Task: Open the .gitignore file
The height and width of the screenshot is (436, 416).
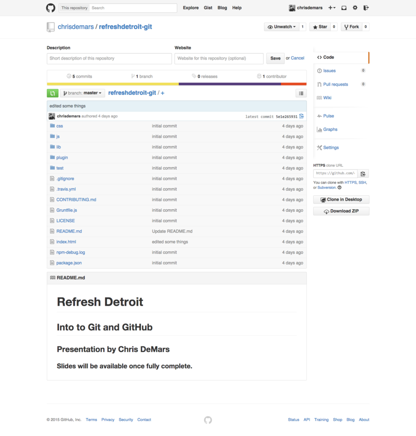Action: [65, 179]
